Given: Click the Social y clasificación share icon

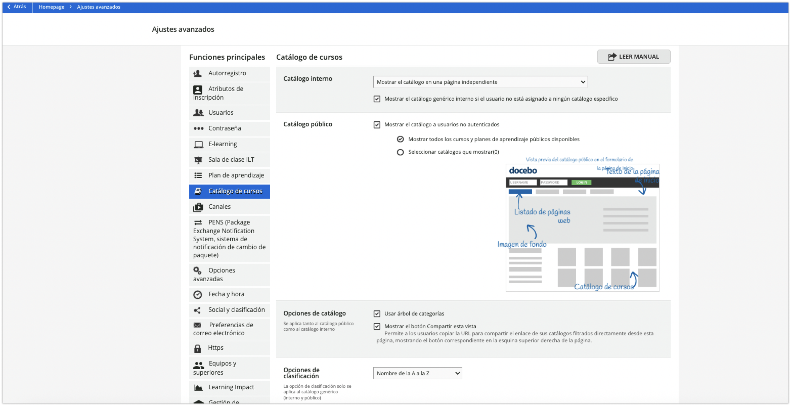Looking at the screenshot, I should click(x=197, y=310).
